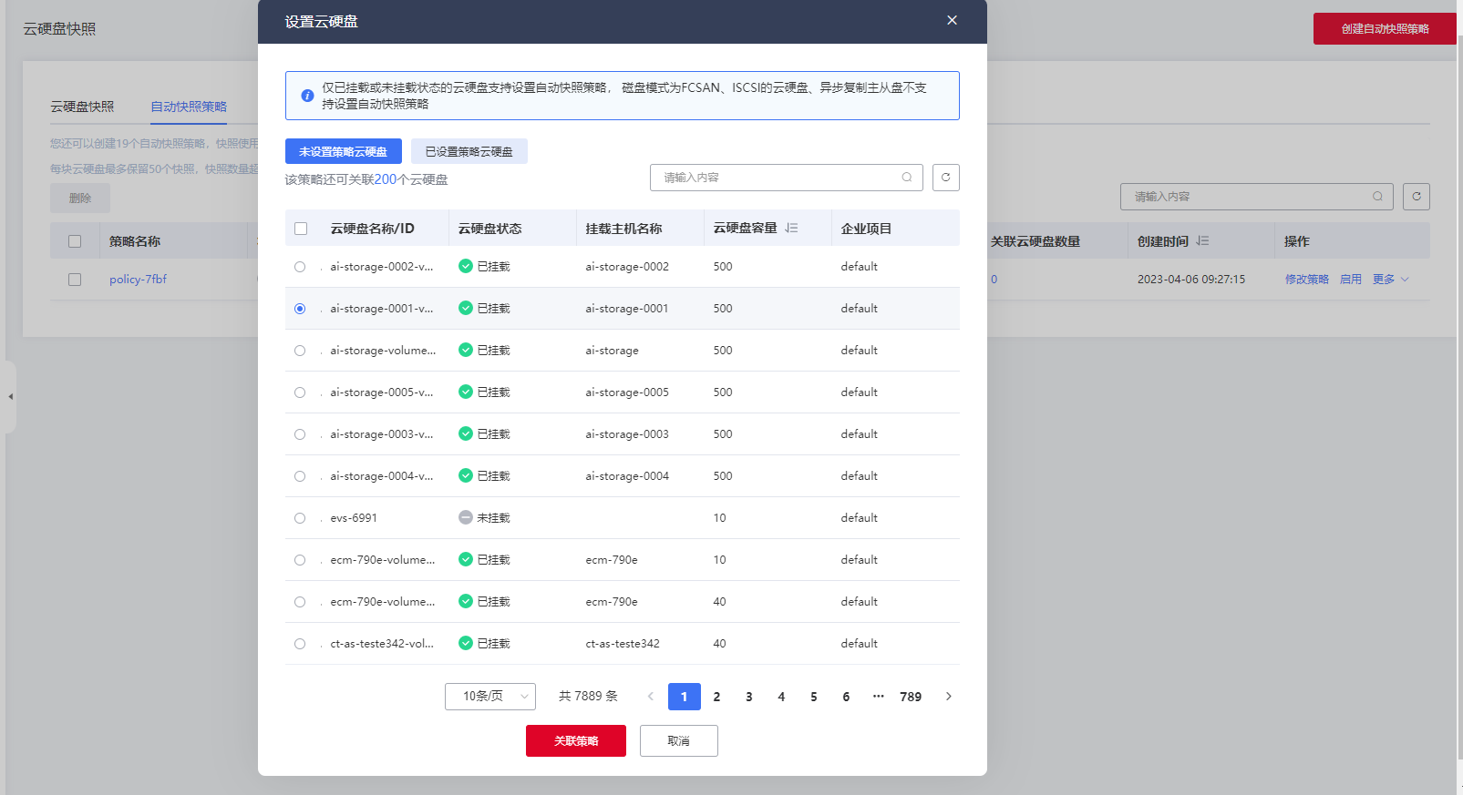This screenshot has width=1463, height=795.
Task: Open the 云硬盘快照 tab
Action: pyautogui.click(x=82, y=107)
